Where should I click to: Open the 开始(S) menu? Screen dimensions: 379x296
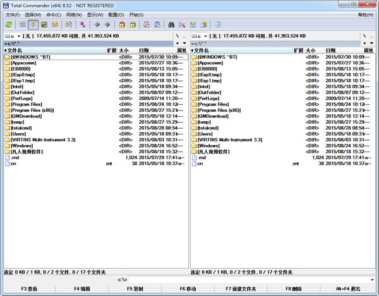pyautogui.click(x=136, y=15)
